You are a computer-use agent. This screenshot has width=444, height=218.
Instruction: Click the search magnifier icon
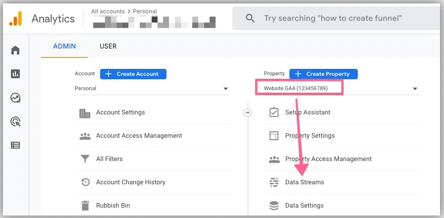click(x=250, y=18)
